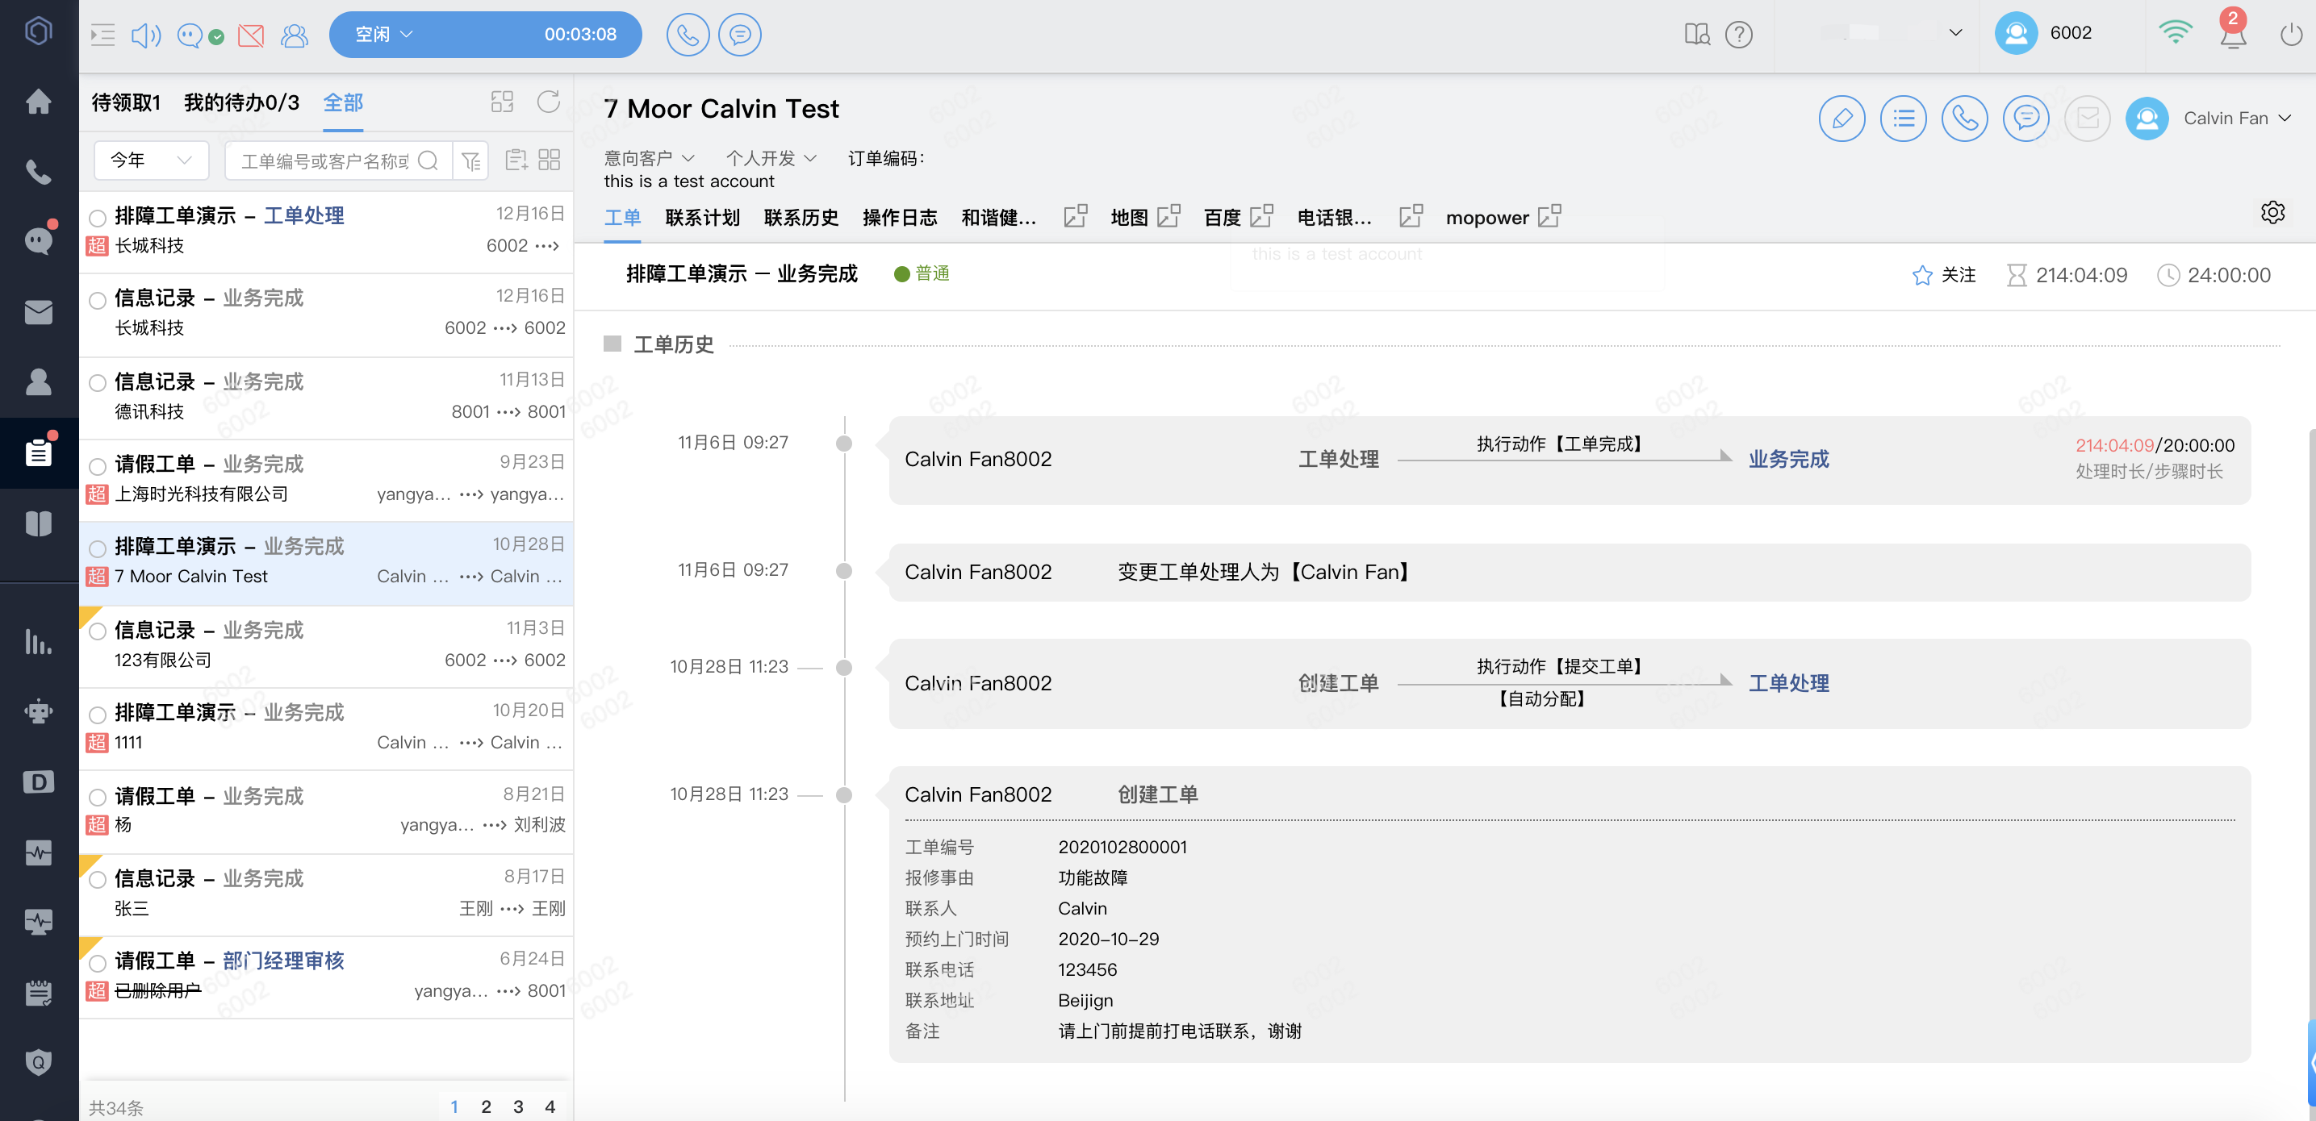Click the crossed-out mail icon in top bar

click(x=251, y=35)
